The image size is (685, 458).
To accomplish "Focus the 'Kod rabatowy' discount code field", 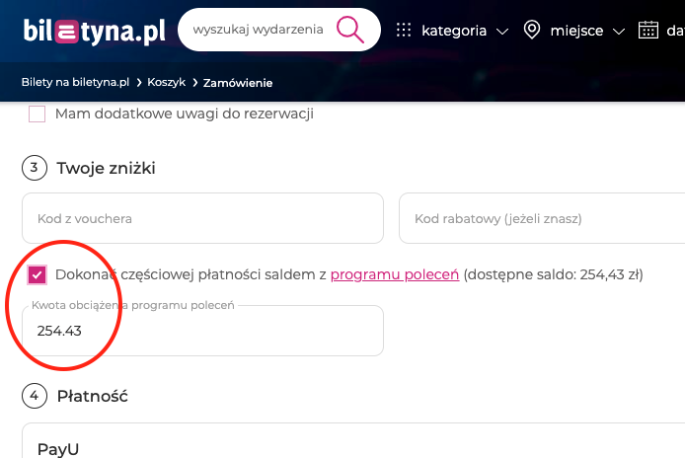I will click(542, 218).
